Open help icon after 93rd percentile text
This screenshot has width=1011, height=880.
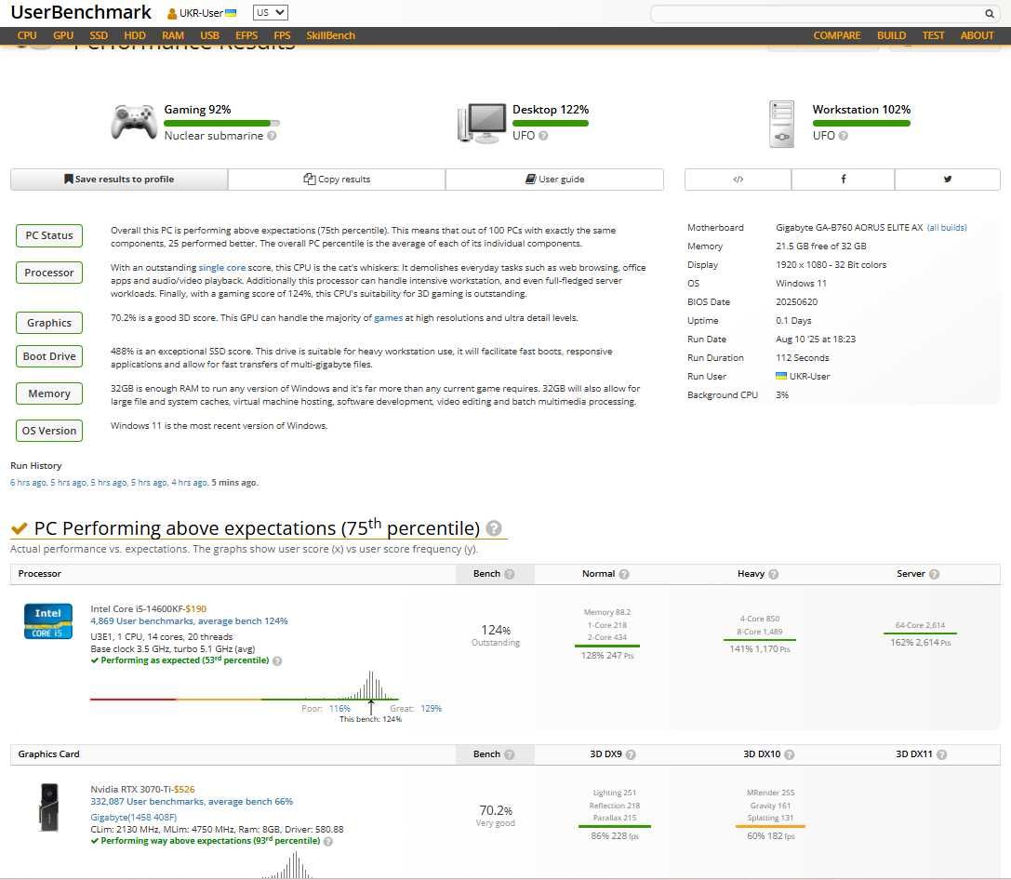pos(328,841)
